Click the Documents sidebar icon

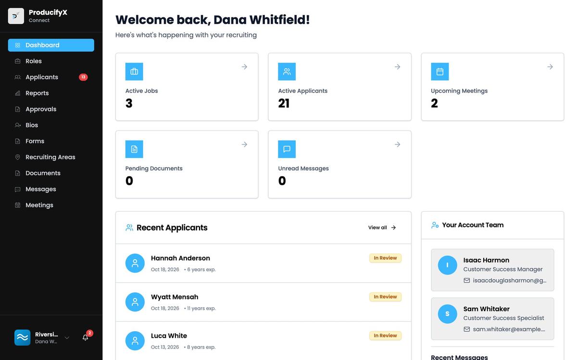tap(18, 173)
